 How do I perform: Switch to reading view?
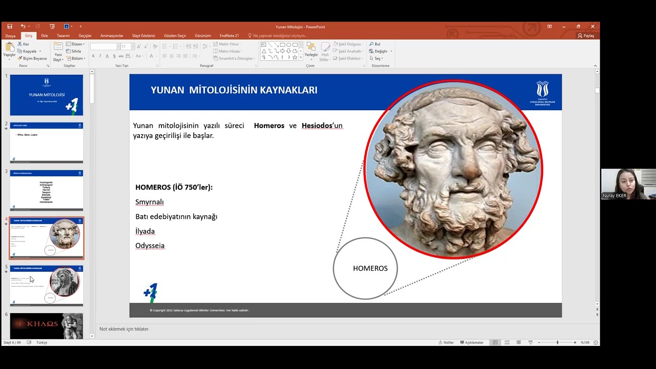(519, 342)
